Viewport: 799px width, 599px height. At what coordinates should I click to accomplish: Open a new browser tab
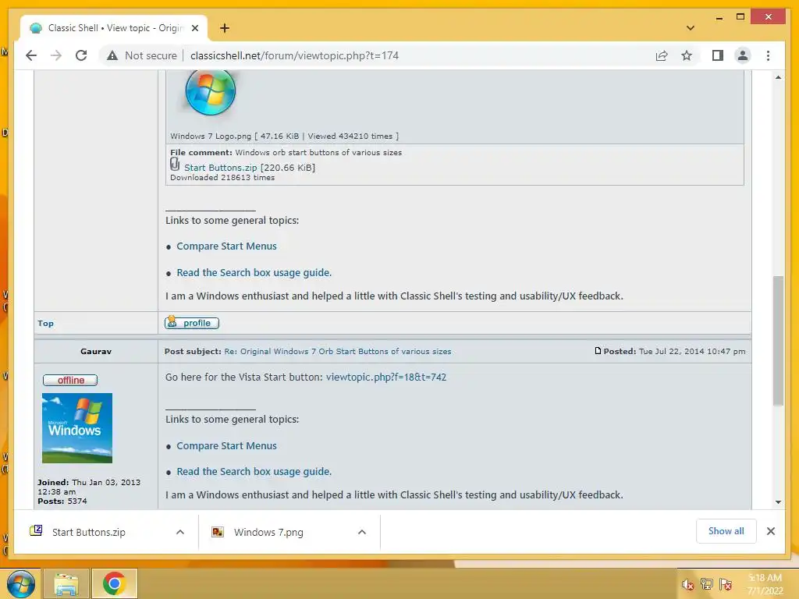224,28
